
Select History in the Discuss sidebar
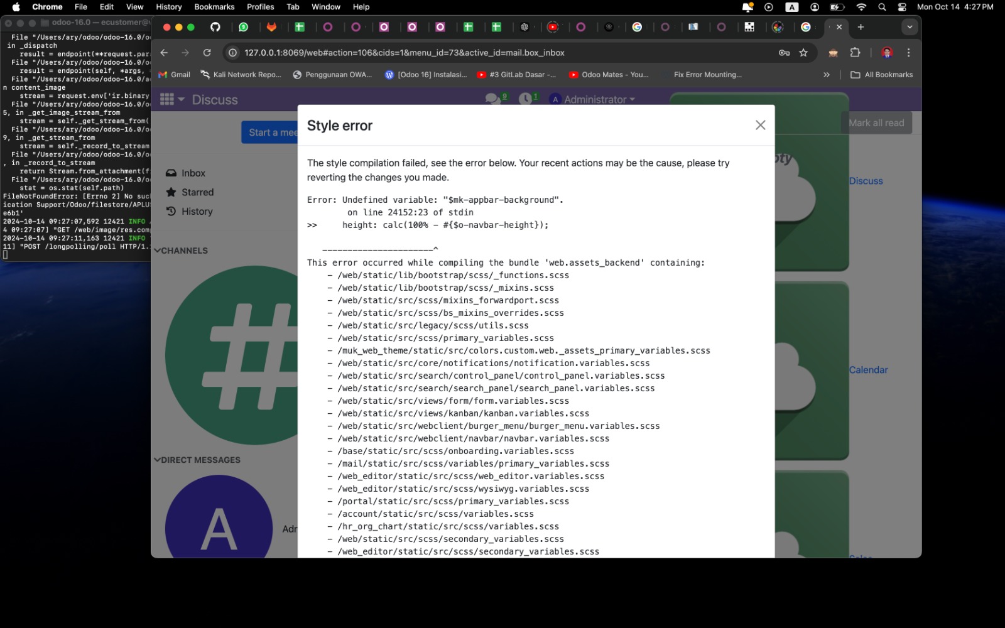[x=197, y=212]
